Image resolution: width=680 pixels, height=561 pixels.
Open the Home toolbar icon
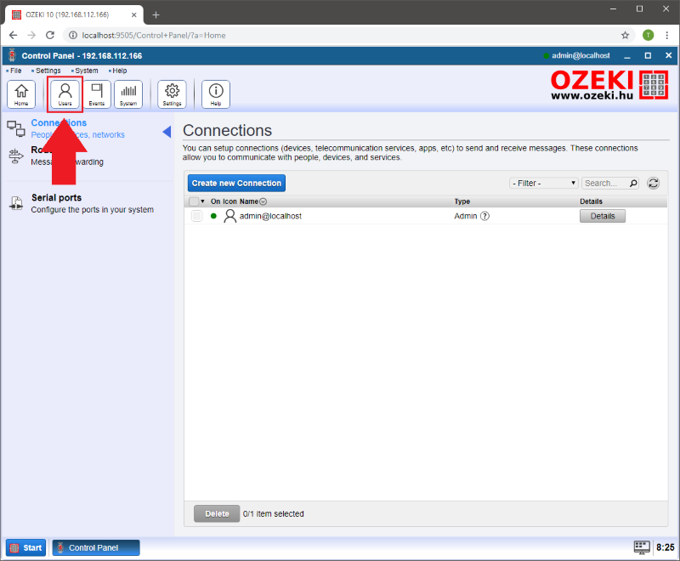(x=21, y=93)
